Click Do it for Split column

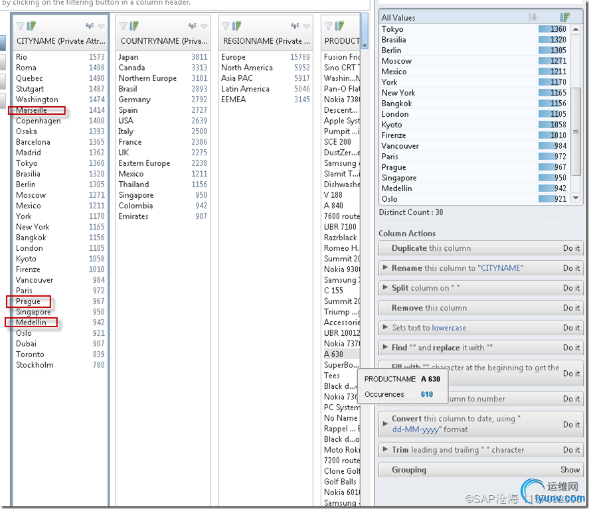[x=571, y=288]
